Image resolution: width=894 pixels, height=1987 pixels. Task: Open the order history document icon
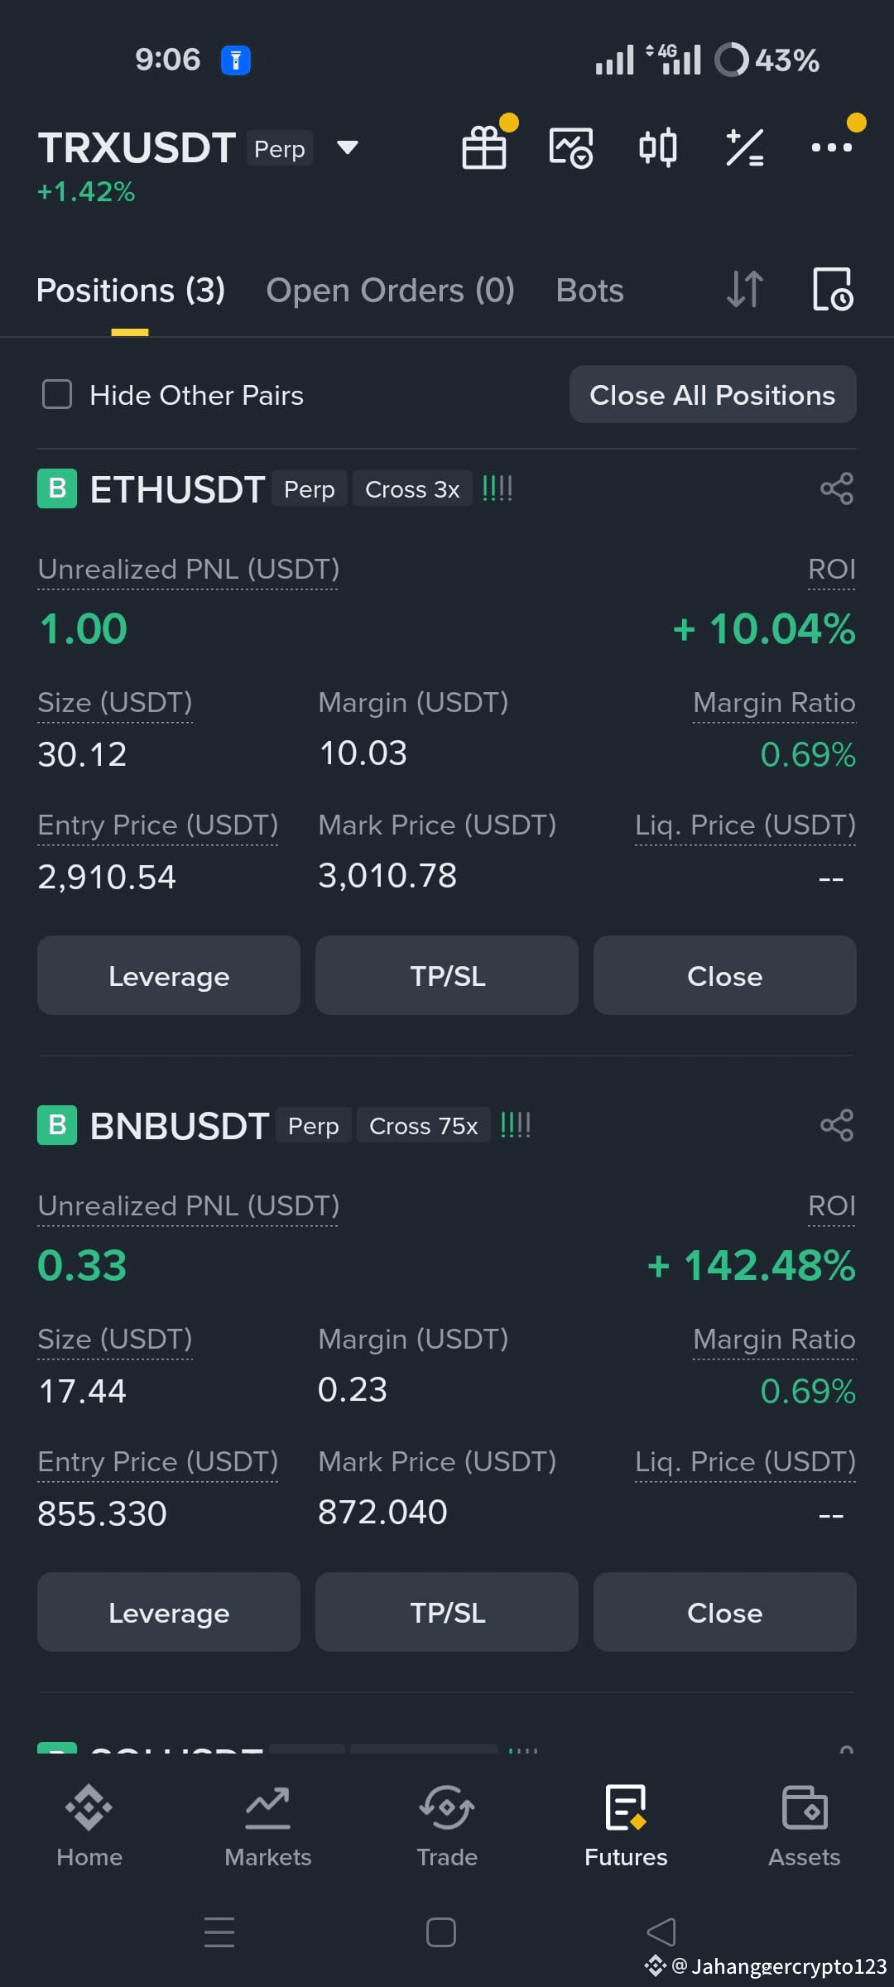coord(832,290)
